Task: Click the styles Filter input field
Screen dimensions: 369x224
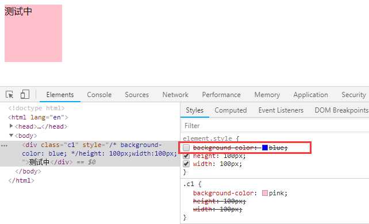Action: (x=275, y=126)
